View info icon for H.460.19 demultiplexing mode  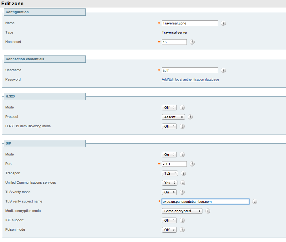pos(182,126)
